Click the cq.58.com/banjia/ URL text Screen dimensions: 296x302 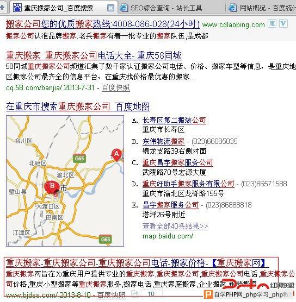point(34,87)
